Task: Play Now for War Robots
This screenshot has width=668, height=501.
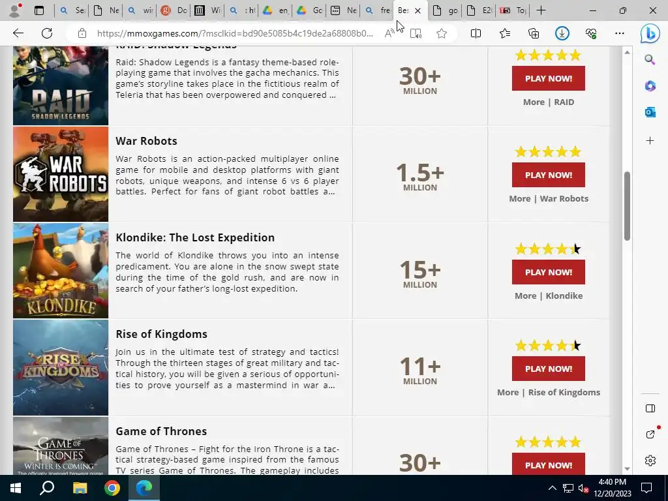Action: [x=548, y=175]
